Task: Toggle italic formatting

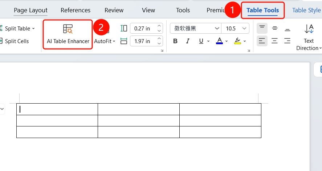Action: (188, 41)
